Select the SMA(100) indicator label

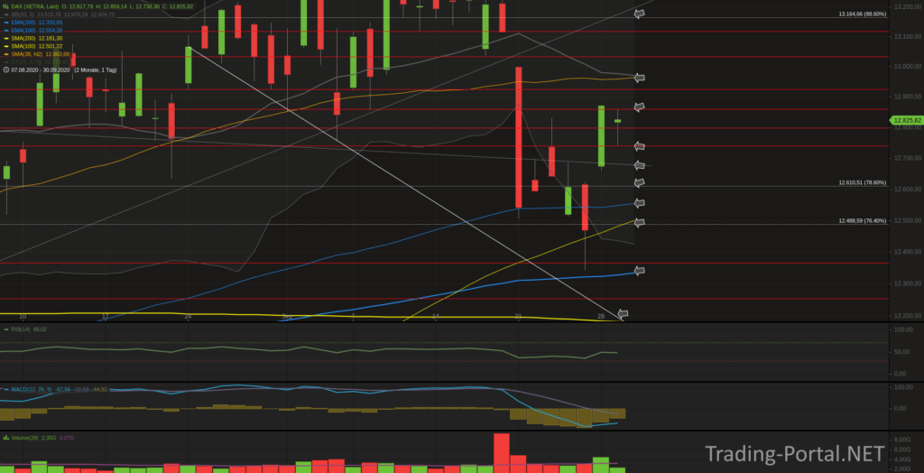point(23,46)
